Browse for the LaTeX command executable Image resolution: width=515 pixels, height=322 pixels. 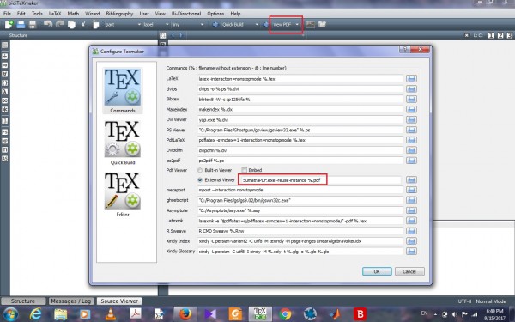point(411,78)
